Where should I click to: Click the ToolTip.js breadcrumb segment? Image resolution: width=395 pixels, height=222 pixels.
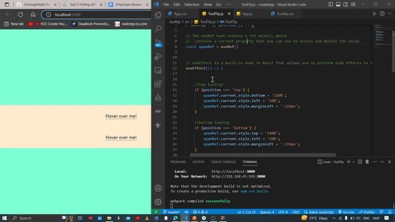(x=208, y=22)
